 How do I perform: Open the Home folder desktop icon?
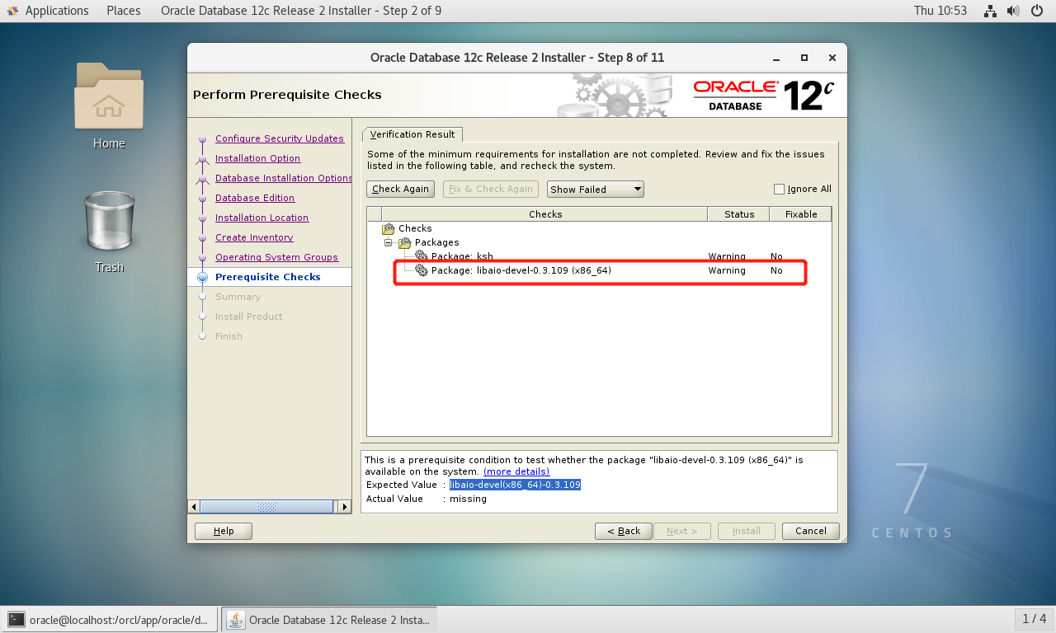[x=109, y=97]
